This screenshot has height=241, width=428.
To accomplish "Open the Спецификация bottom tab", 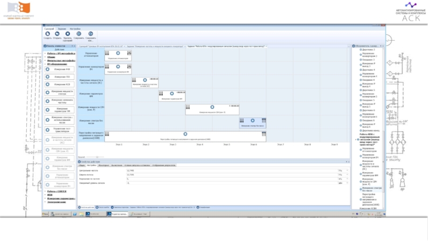I will click(x=203, y=207).
